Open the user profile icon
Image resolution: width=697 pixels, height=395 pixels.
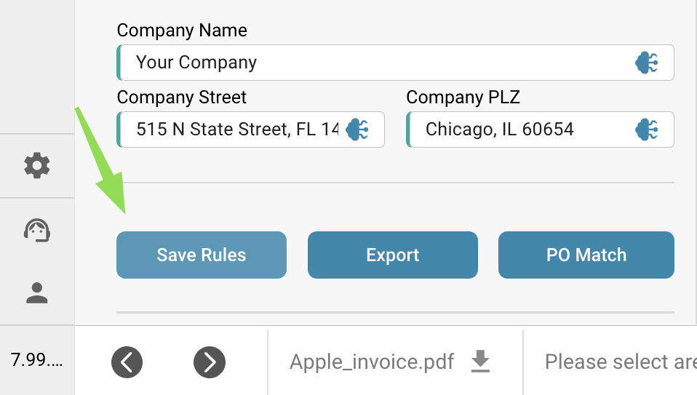coord(37,292)
